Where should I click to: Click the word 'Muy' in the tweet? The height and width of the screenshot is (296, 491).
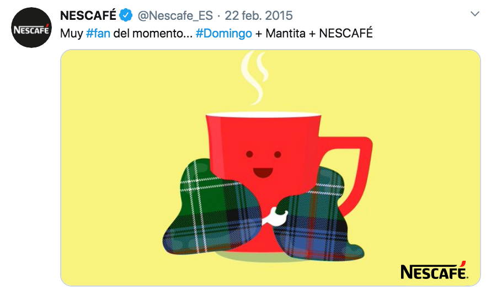click(71, 34)
